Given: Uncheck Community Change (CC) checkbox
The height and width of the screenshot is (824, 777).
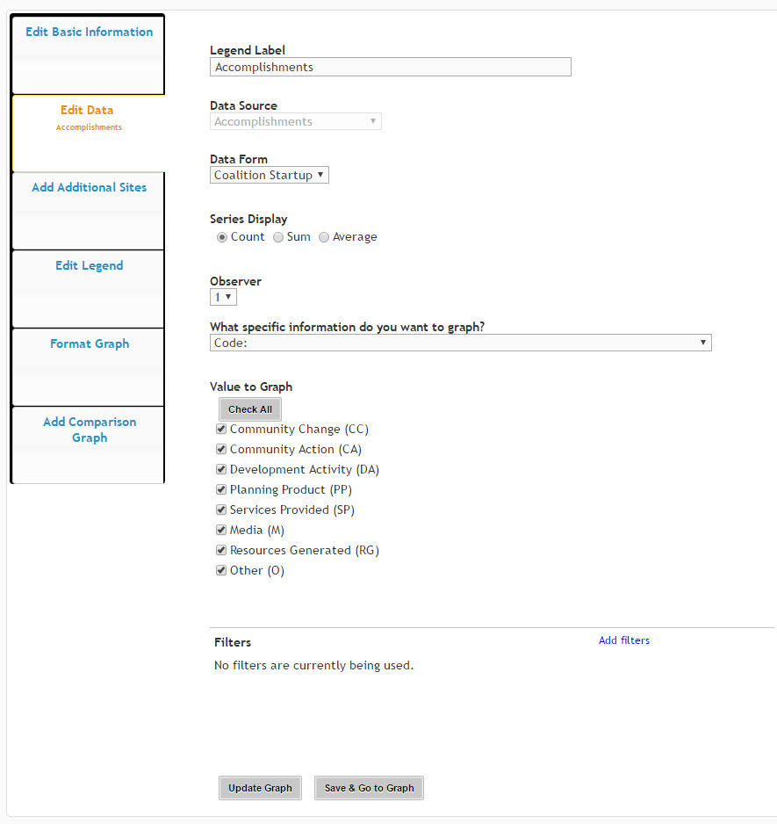Looking at the screenshot, I should [221, 429].
